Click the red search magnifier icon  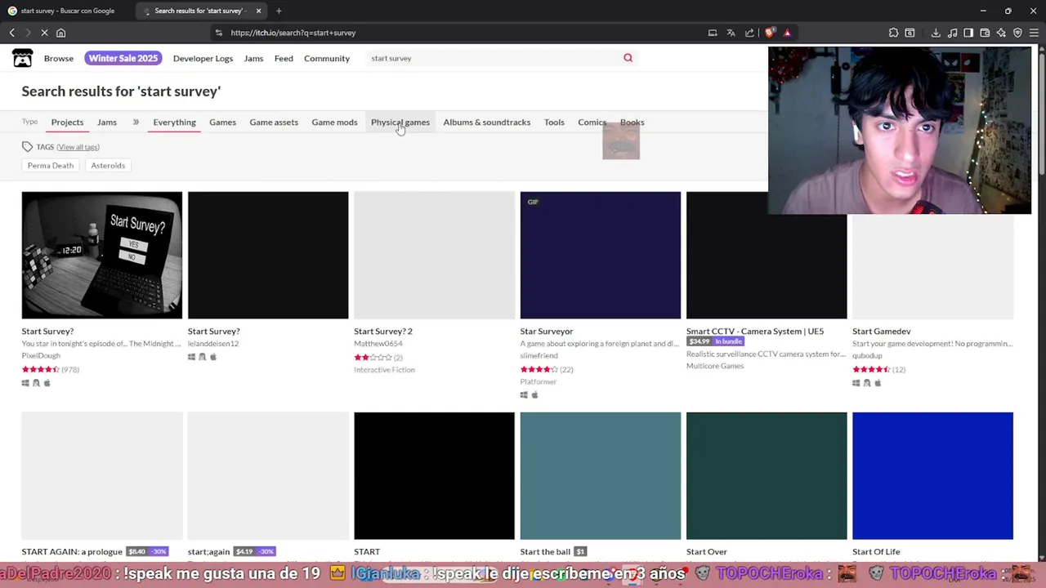[x=628, y=58]
